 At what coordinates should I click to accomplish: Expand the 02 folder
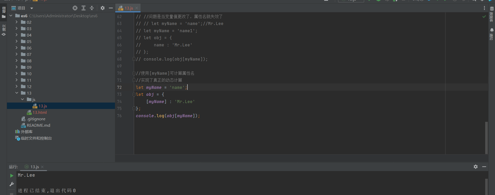pyautogui.click(x=16, y=22)
